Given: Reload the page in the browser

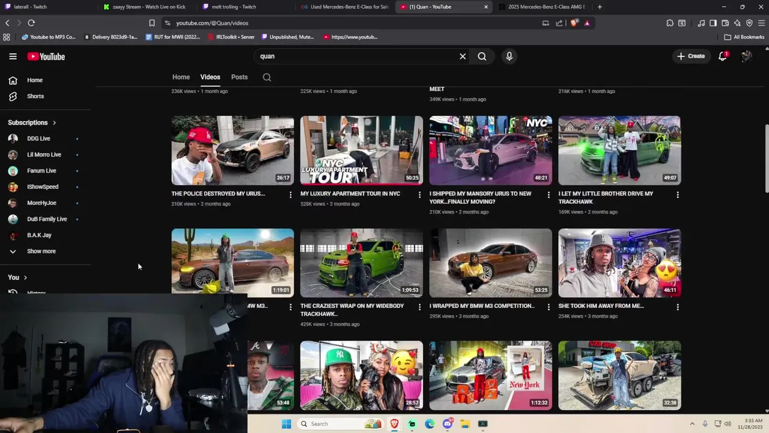Looking at the screenshot, I should (x=31, y=23).
